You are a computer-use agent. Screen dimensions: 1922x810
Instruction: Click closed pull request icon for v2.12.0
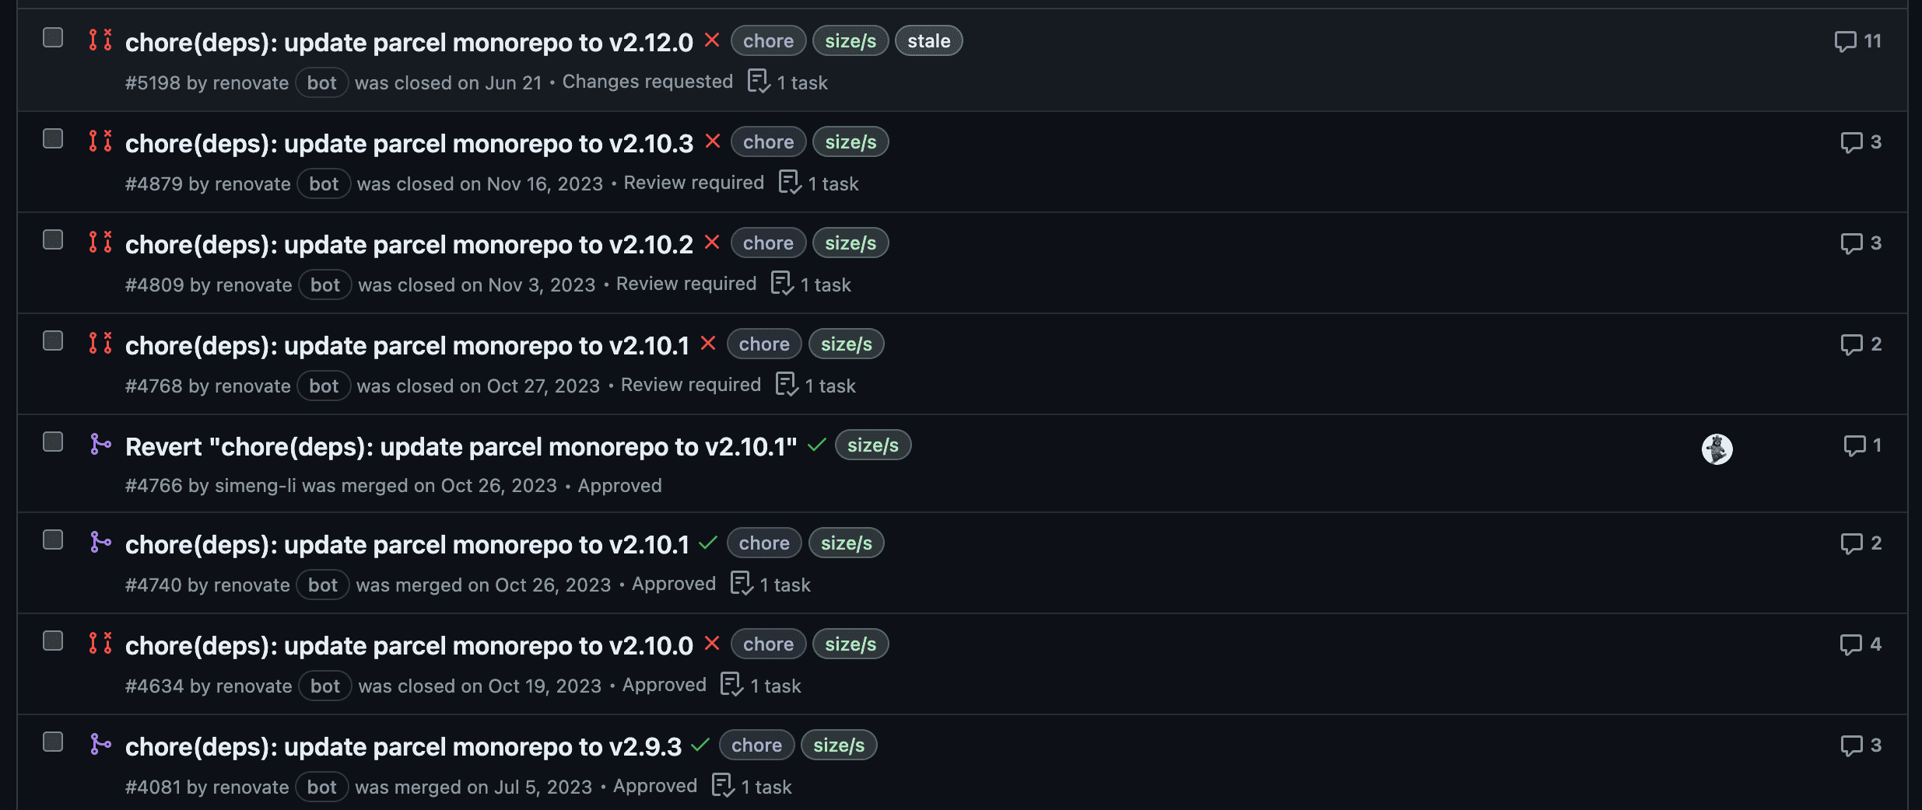100,40
